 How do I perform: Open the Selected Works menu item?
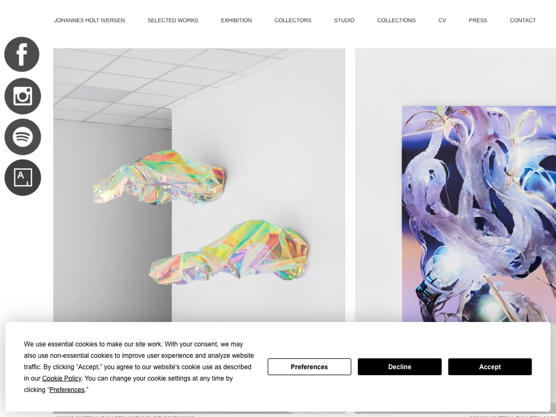tap(173, 21)
